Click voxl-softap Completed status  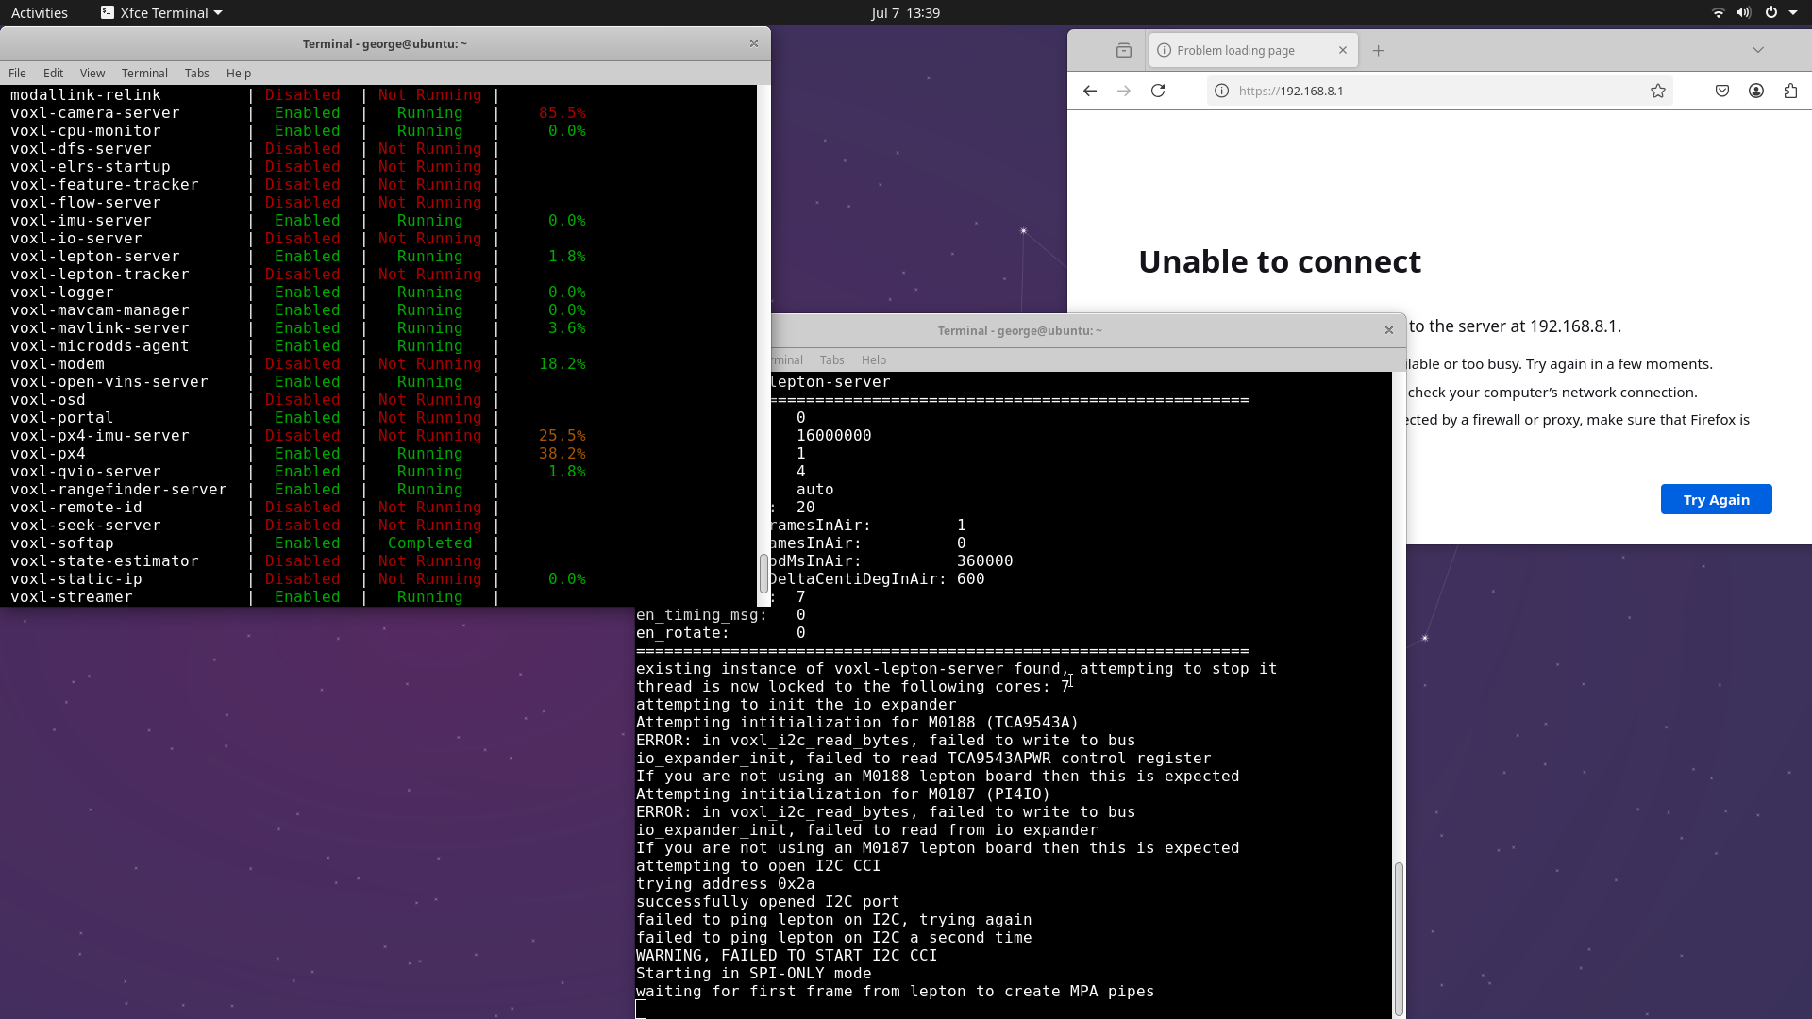[x=429, y=543]
